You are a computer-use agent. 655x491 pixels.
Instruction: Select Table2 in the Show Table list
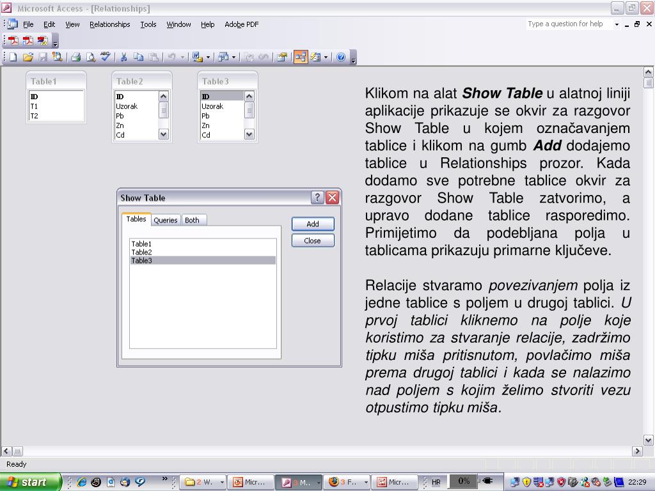(203, 252)
